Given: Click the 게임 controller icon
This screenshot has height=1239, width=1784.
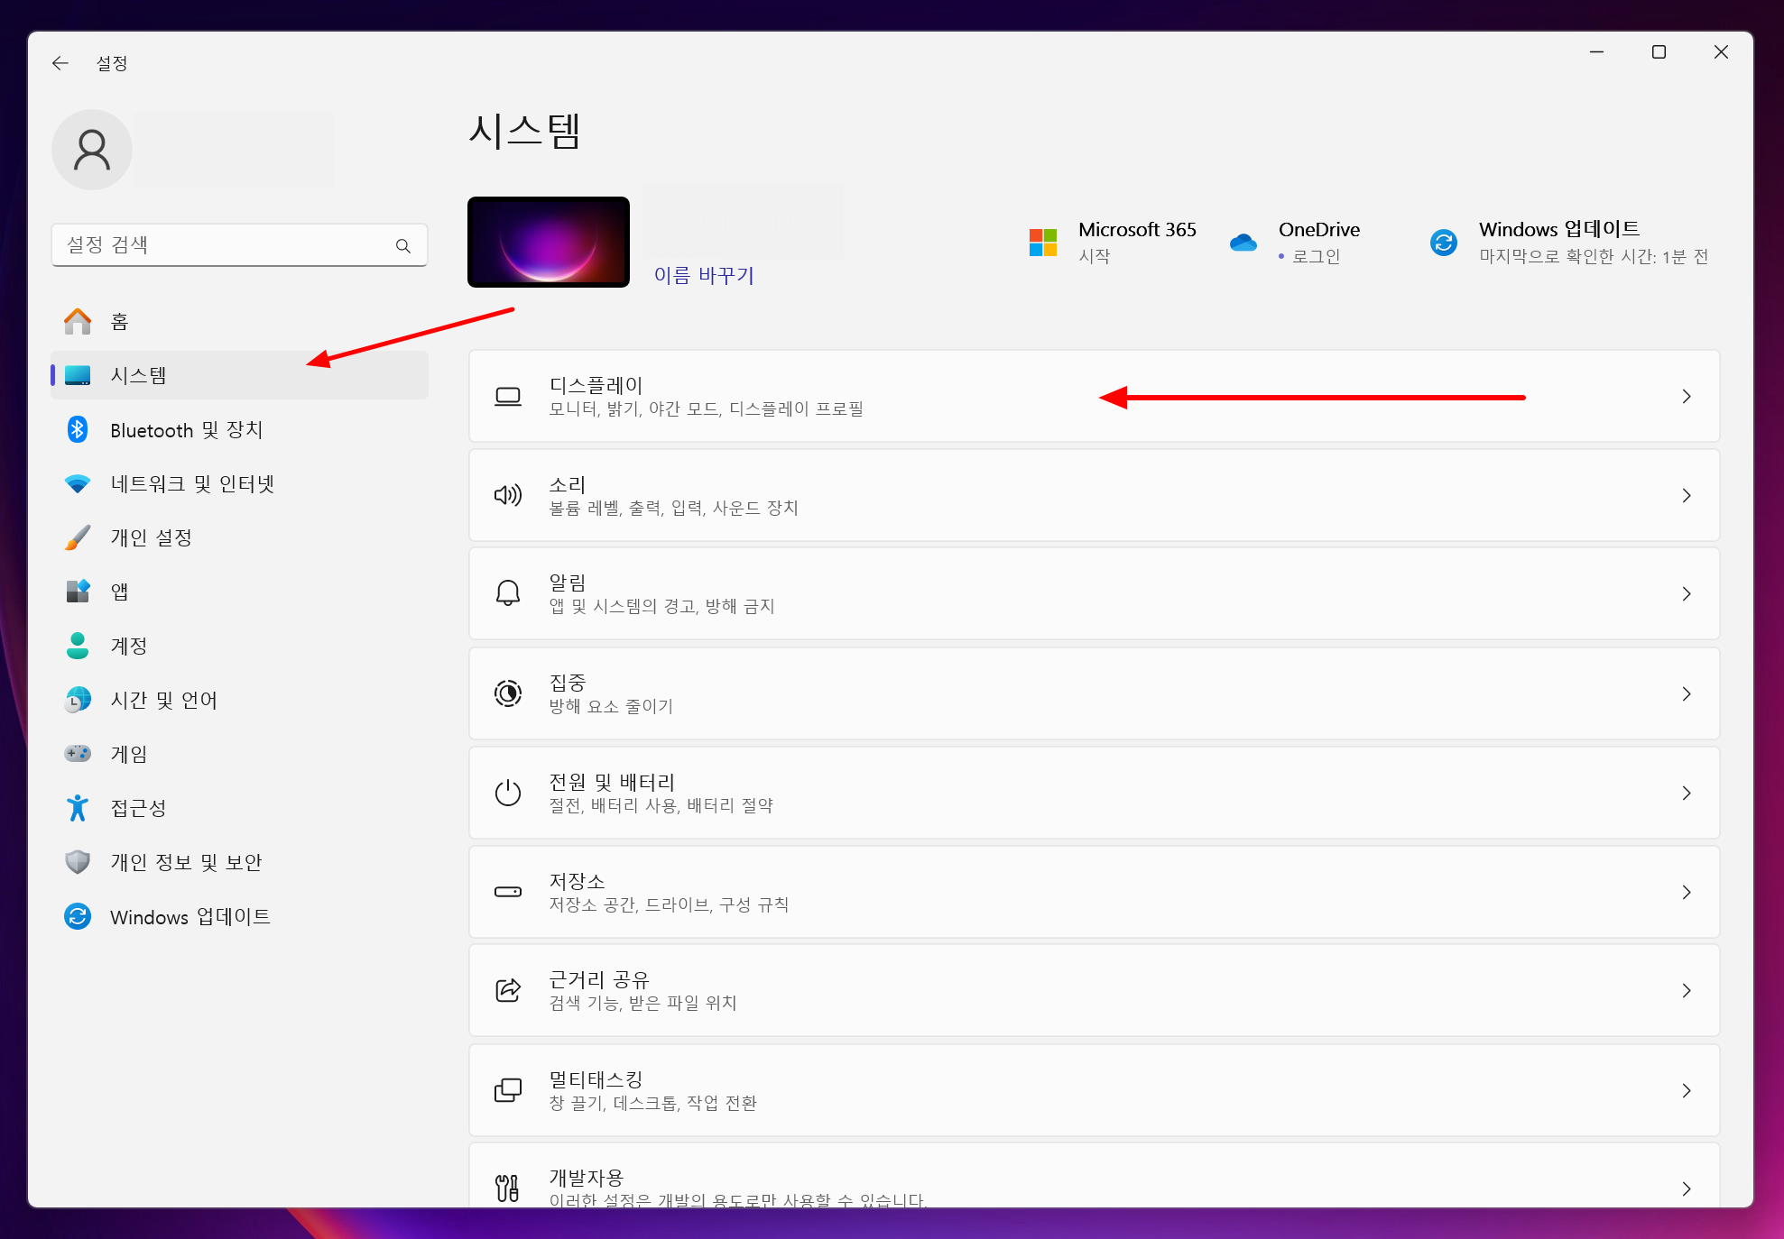Looking at the screenshot, I should (78, 754).
